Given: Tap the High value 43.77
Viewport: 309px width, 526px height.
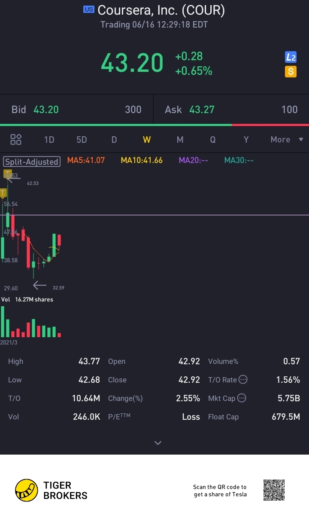Looking at the screenshot, I should [89, 361].
